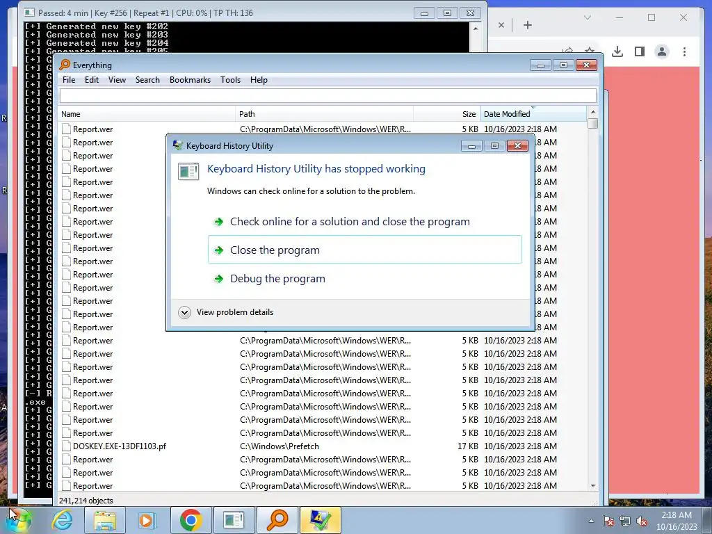
Task: Select the 17 KB size cell
Action: click(468, 446)
